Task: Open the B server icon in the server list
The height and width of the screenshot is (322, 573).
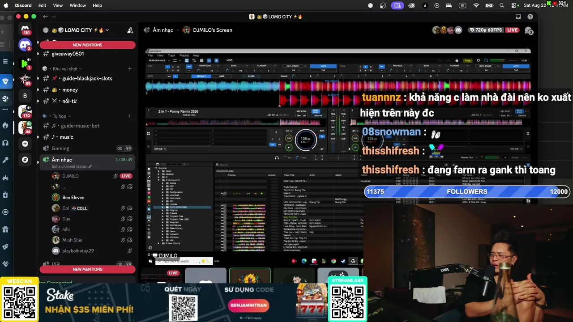Action: point(25,95)
